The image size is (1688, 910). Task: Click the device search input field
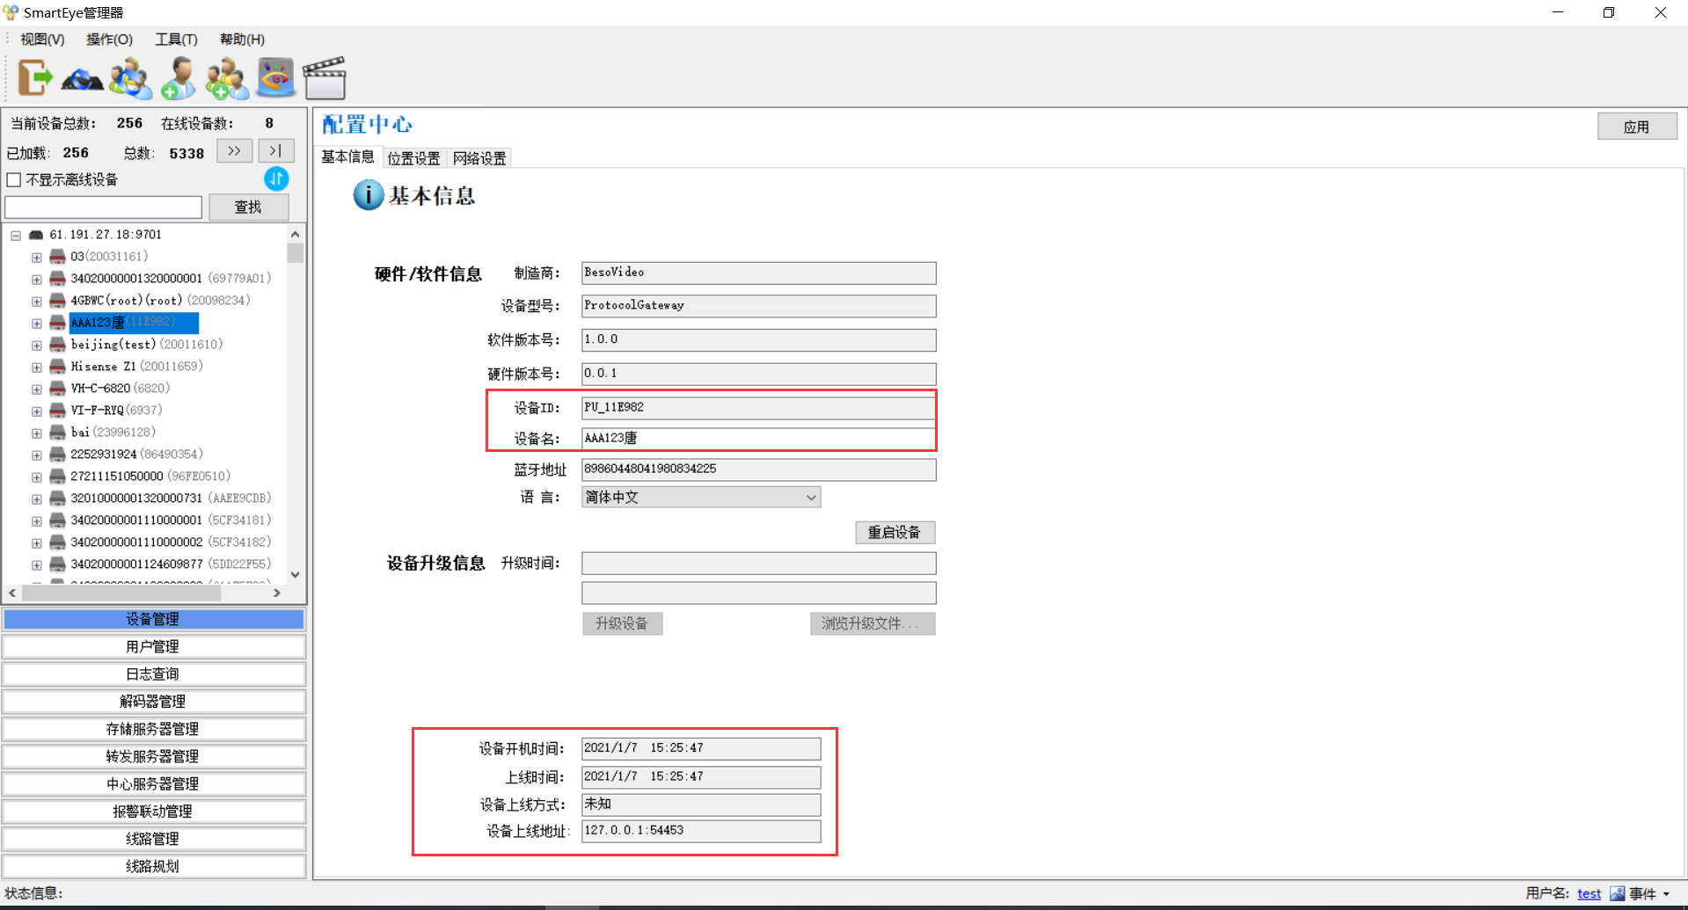tap(104, 207)
